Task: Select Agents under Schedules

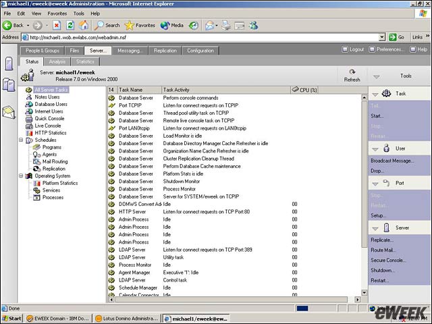Action: 49,155
